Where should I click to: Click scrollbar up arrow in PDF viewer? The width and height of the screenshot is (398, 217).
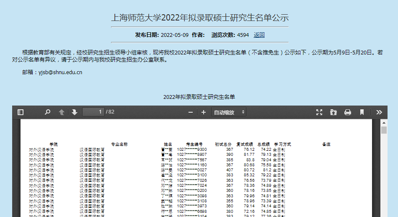click(x=384, y=122)
